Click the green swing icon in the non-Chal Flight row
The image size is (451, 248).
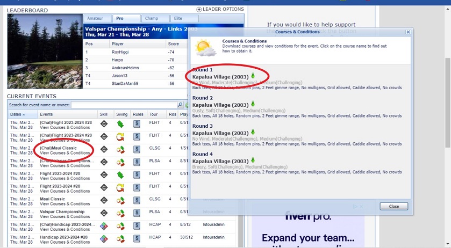click(120, 175)
